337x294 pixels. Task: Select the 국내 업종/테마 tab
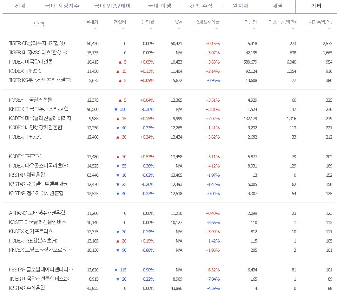tap(113, 6)
